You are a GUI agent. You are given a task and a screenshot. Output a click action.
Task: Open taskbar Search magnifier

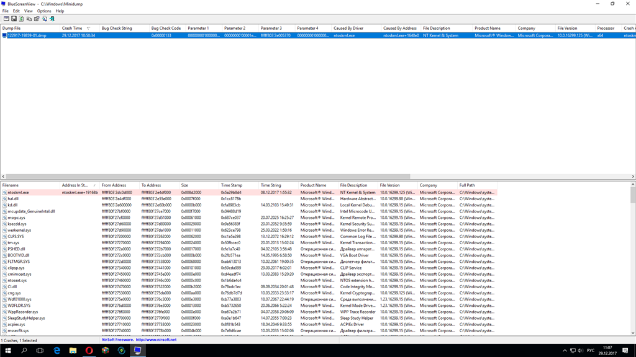24,351
